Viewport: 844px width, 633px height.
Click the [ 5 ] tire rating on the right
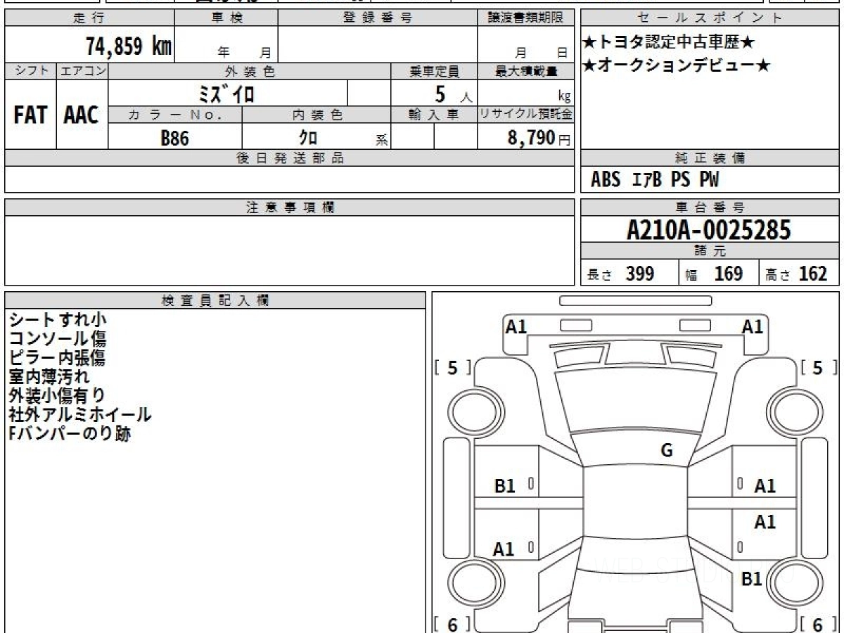tap(819, 367)
